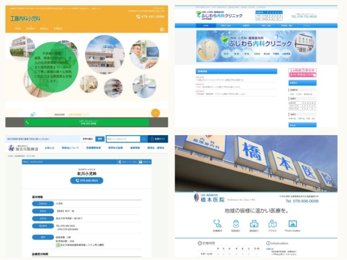347x260 pixels.
Task: Click the blue 079-426-2913 call button
Action: point(87,181)
